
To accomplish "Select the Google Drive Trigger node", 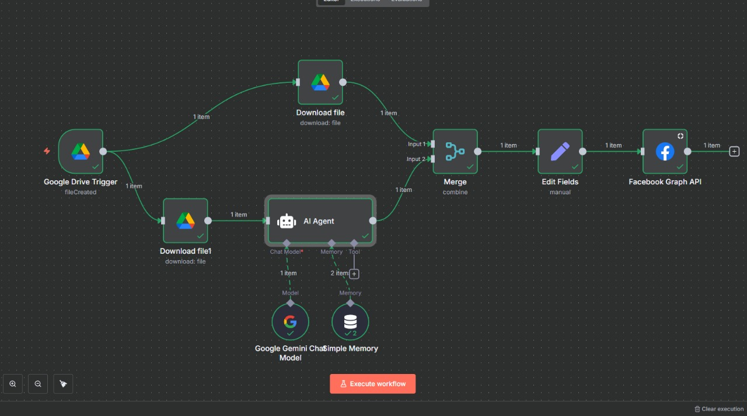I will point(81,152).
